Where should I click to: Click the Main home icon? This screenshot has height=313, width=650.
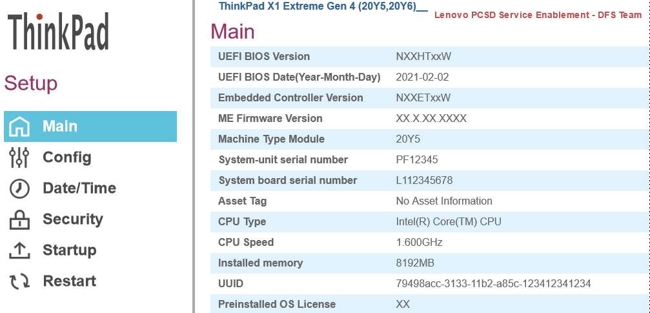coord(19,126)
